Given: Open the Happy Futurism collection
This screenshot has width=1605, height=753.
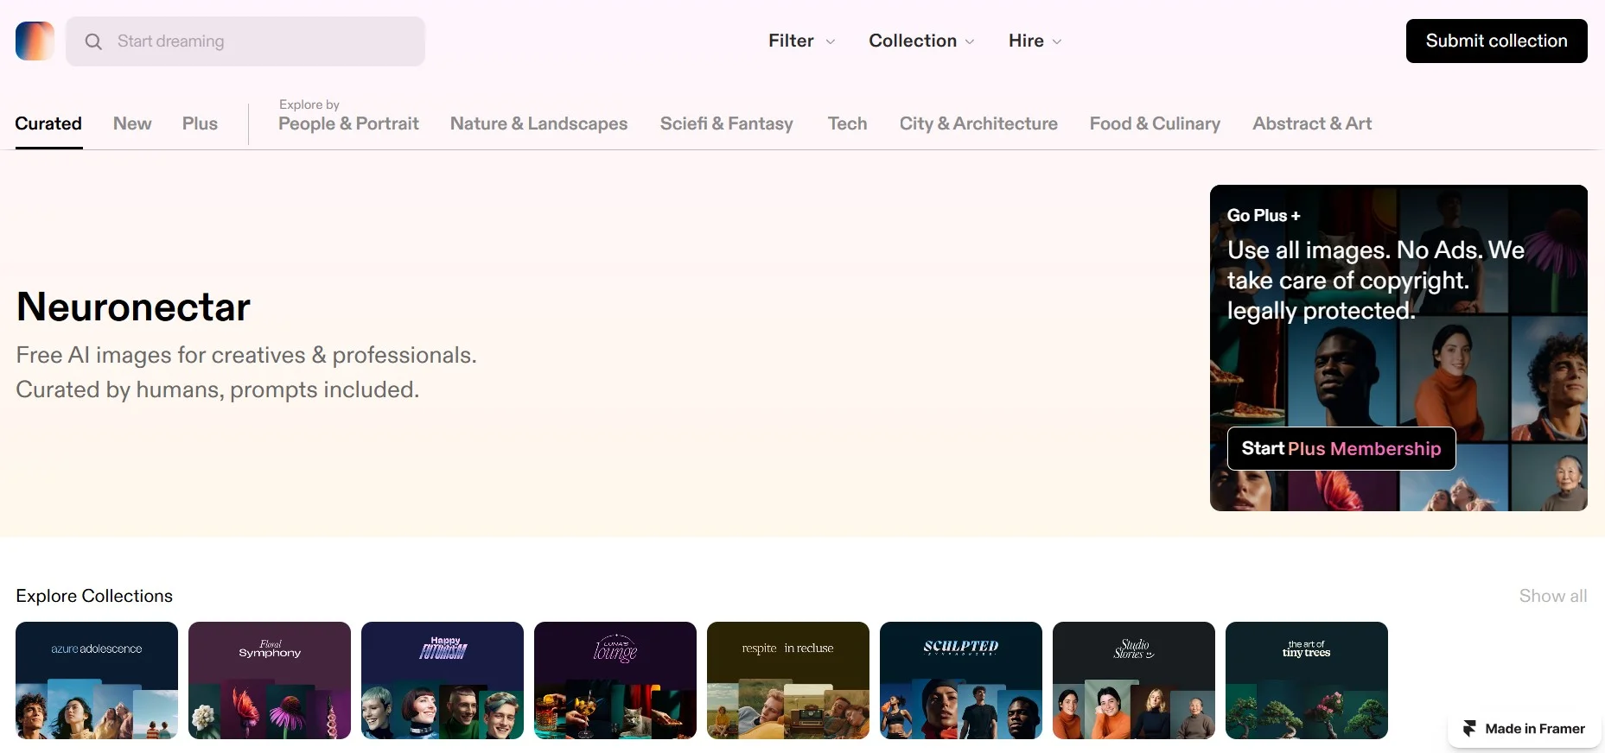Looking at the screenshot, I should click(443, 680).
